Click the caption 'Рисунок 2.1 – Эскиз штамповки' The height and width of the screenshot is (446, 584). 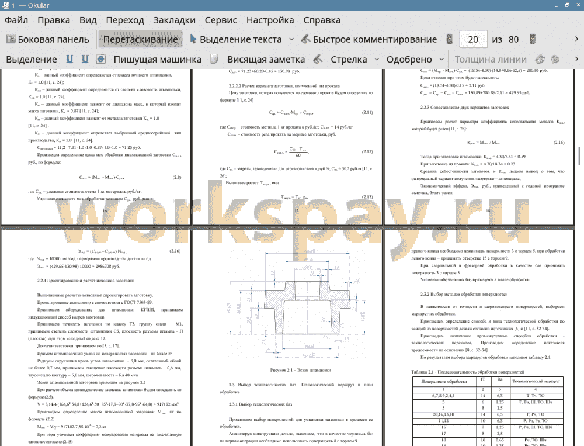[x=301, y=370]
